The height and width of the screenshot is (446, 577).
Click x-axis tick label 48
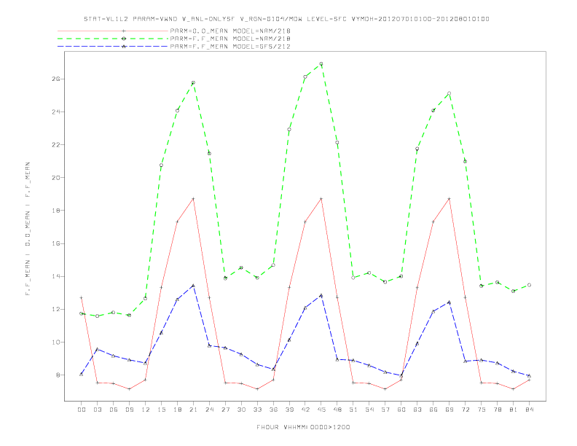[337, 410]
